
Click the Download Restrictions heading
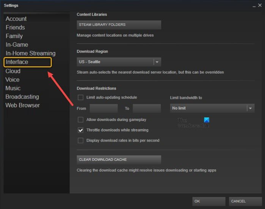click(x=97, y=89)
